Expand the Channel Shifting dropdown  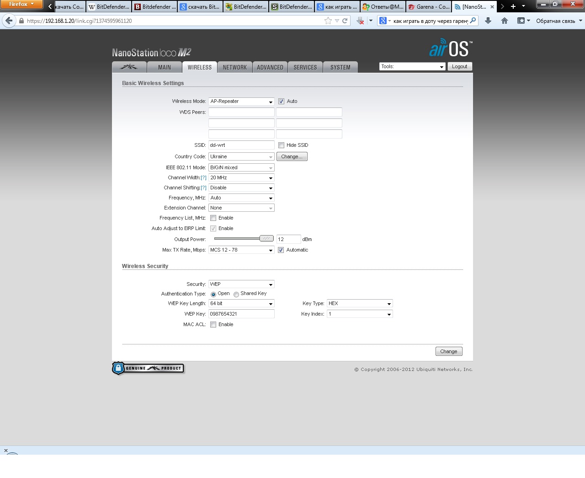(241, 188)
